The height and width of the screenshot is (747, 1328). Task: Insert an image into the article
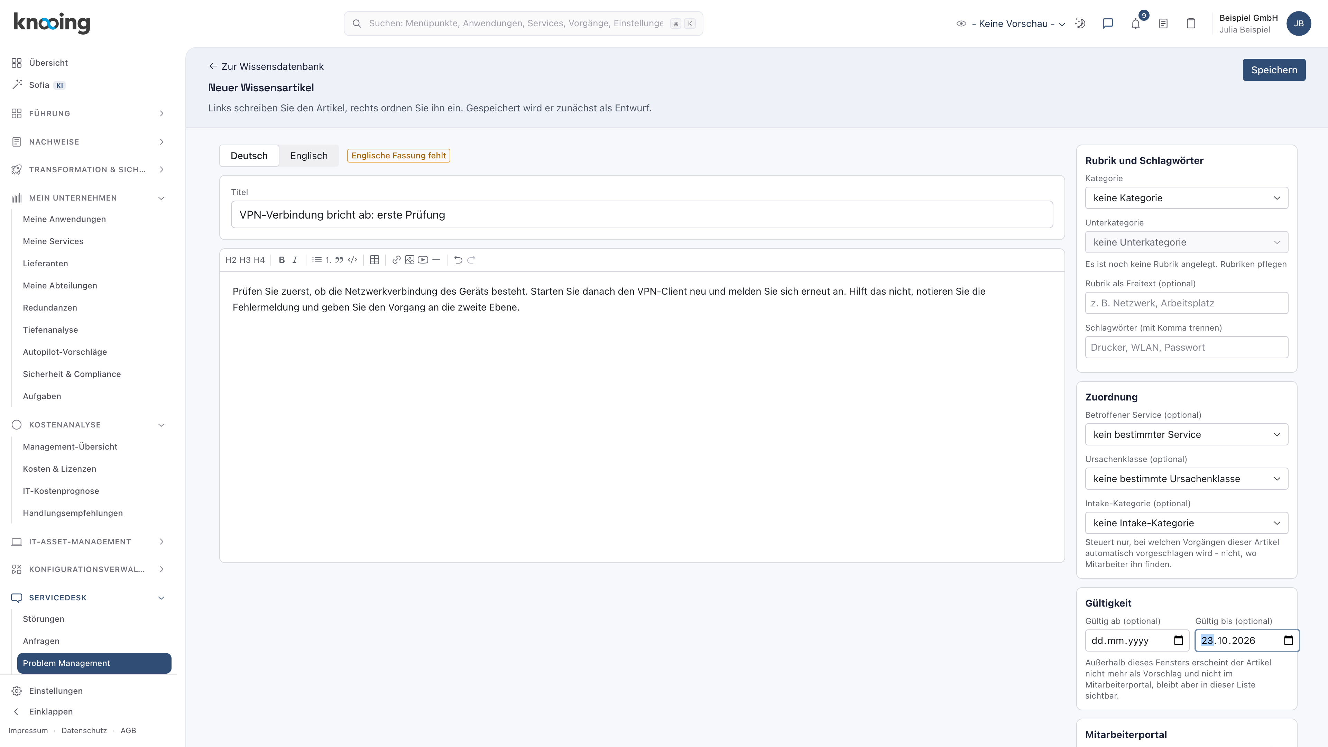point(410,260)
